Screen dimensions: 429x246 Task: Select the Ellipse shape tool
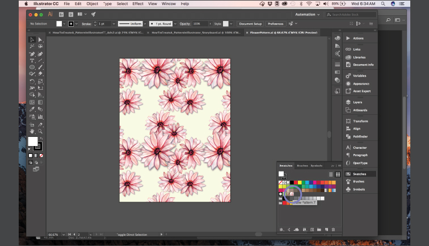32,67
